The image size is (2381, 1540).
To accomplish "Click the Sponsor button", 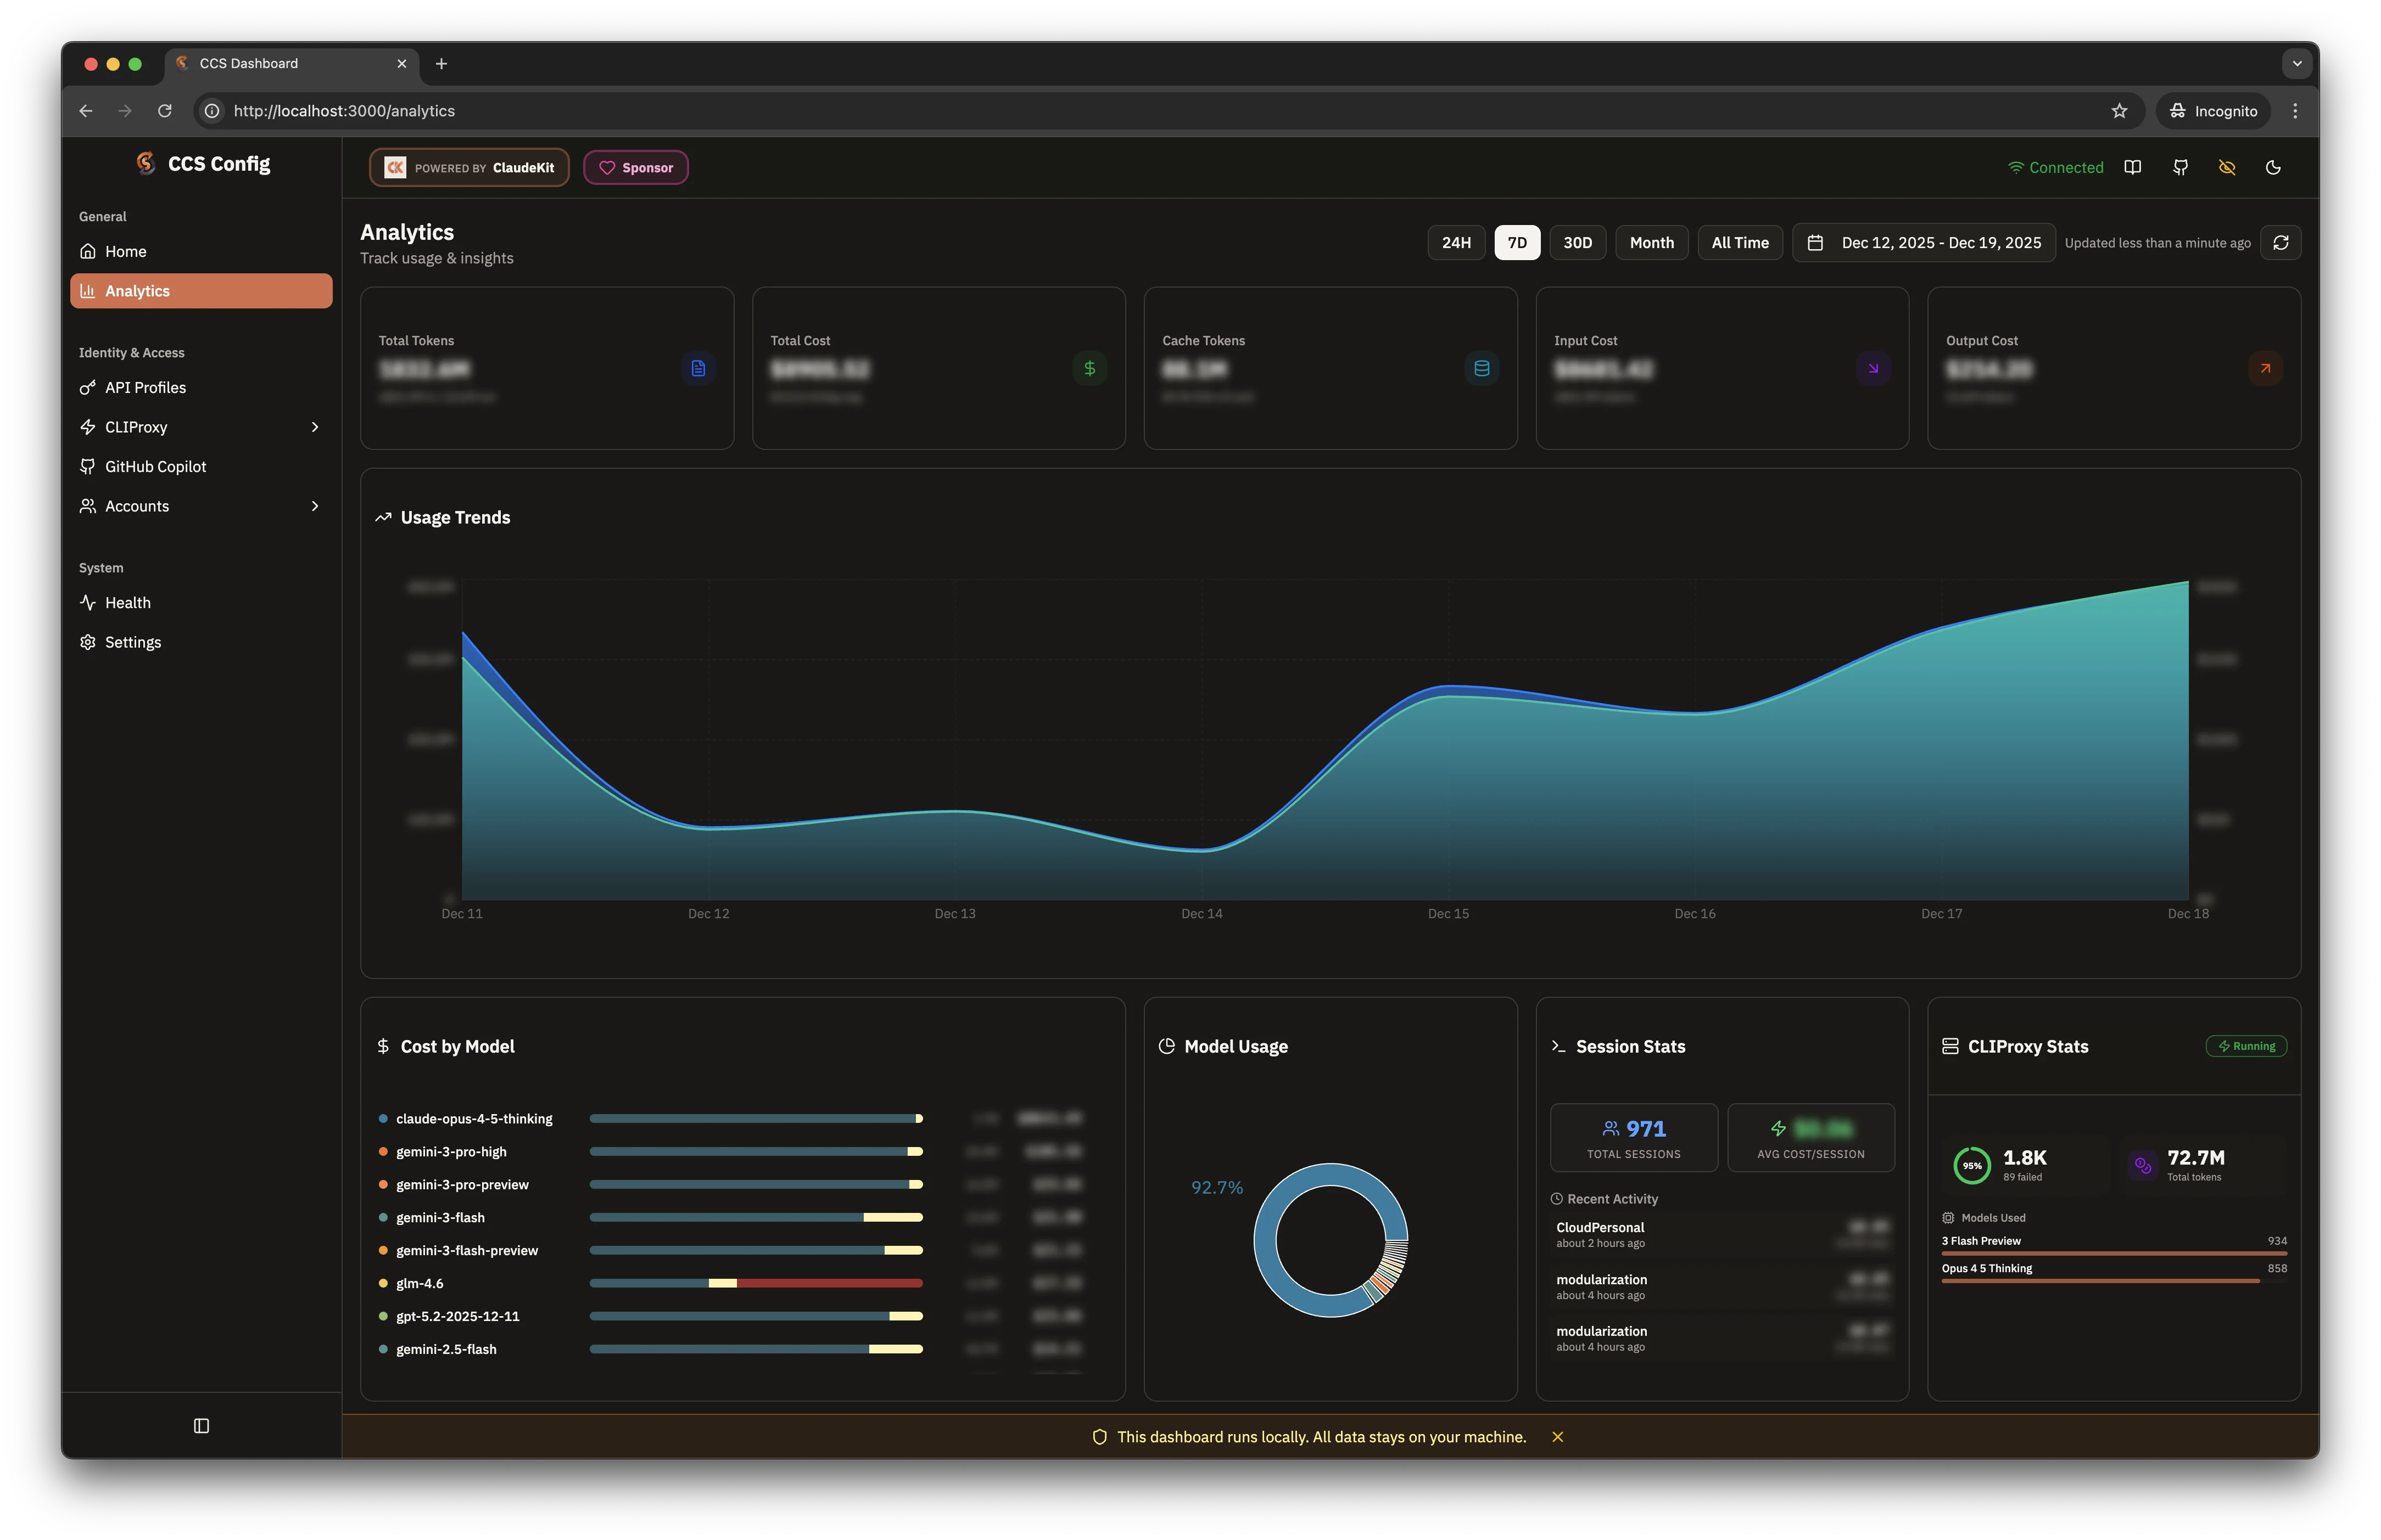I will [635, 167].
